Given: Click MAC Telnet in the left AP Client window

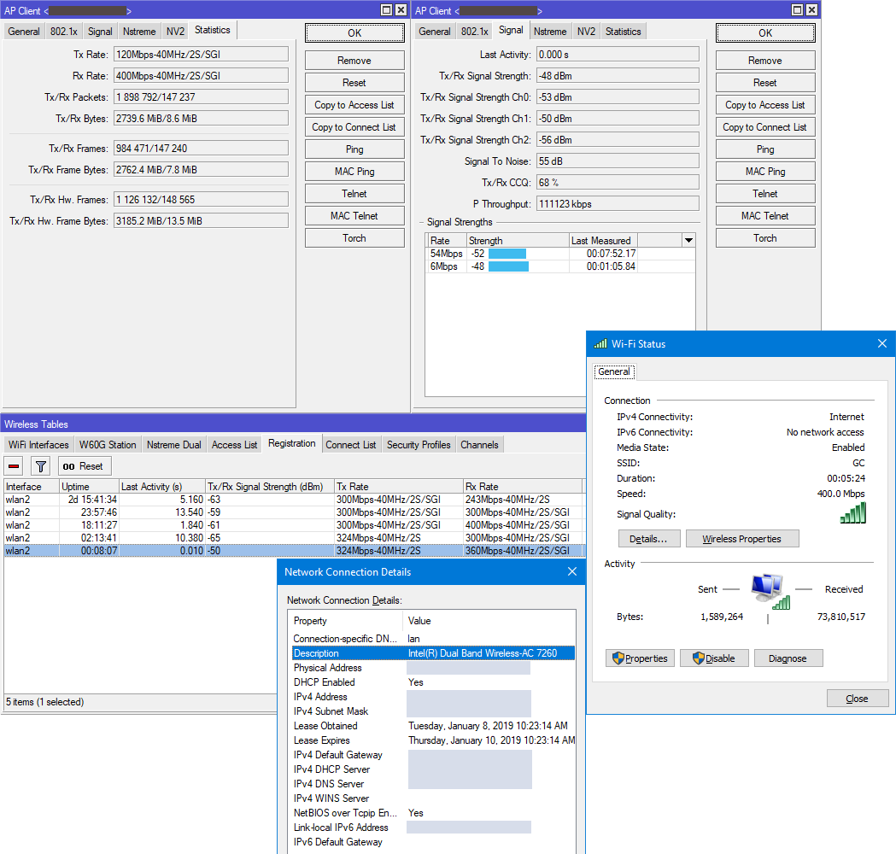Looking at the screenshot, I should tap(354, 216).
